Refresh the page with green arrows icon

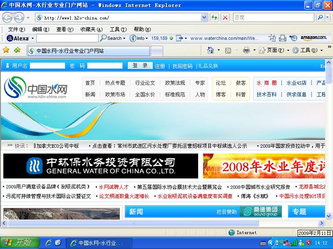tap(214, 17)
